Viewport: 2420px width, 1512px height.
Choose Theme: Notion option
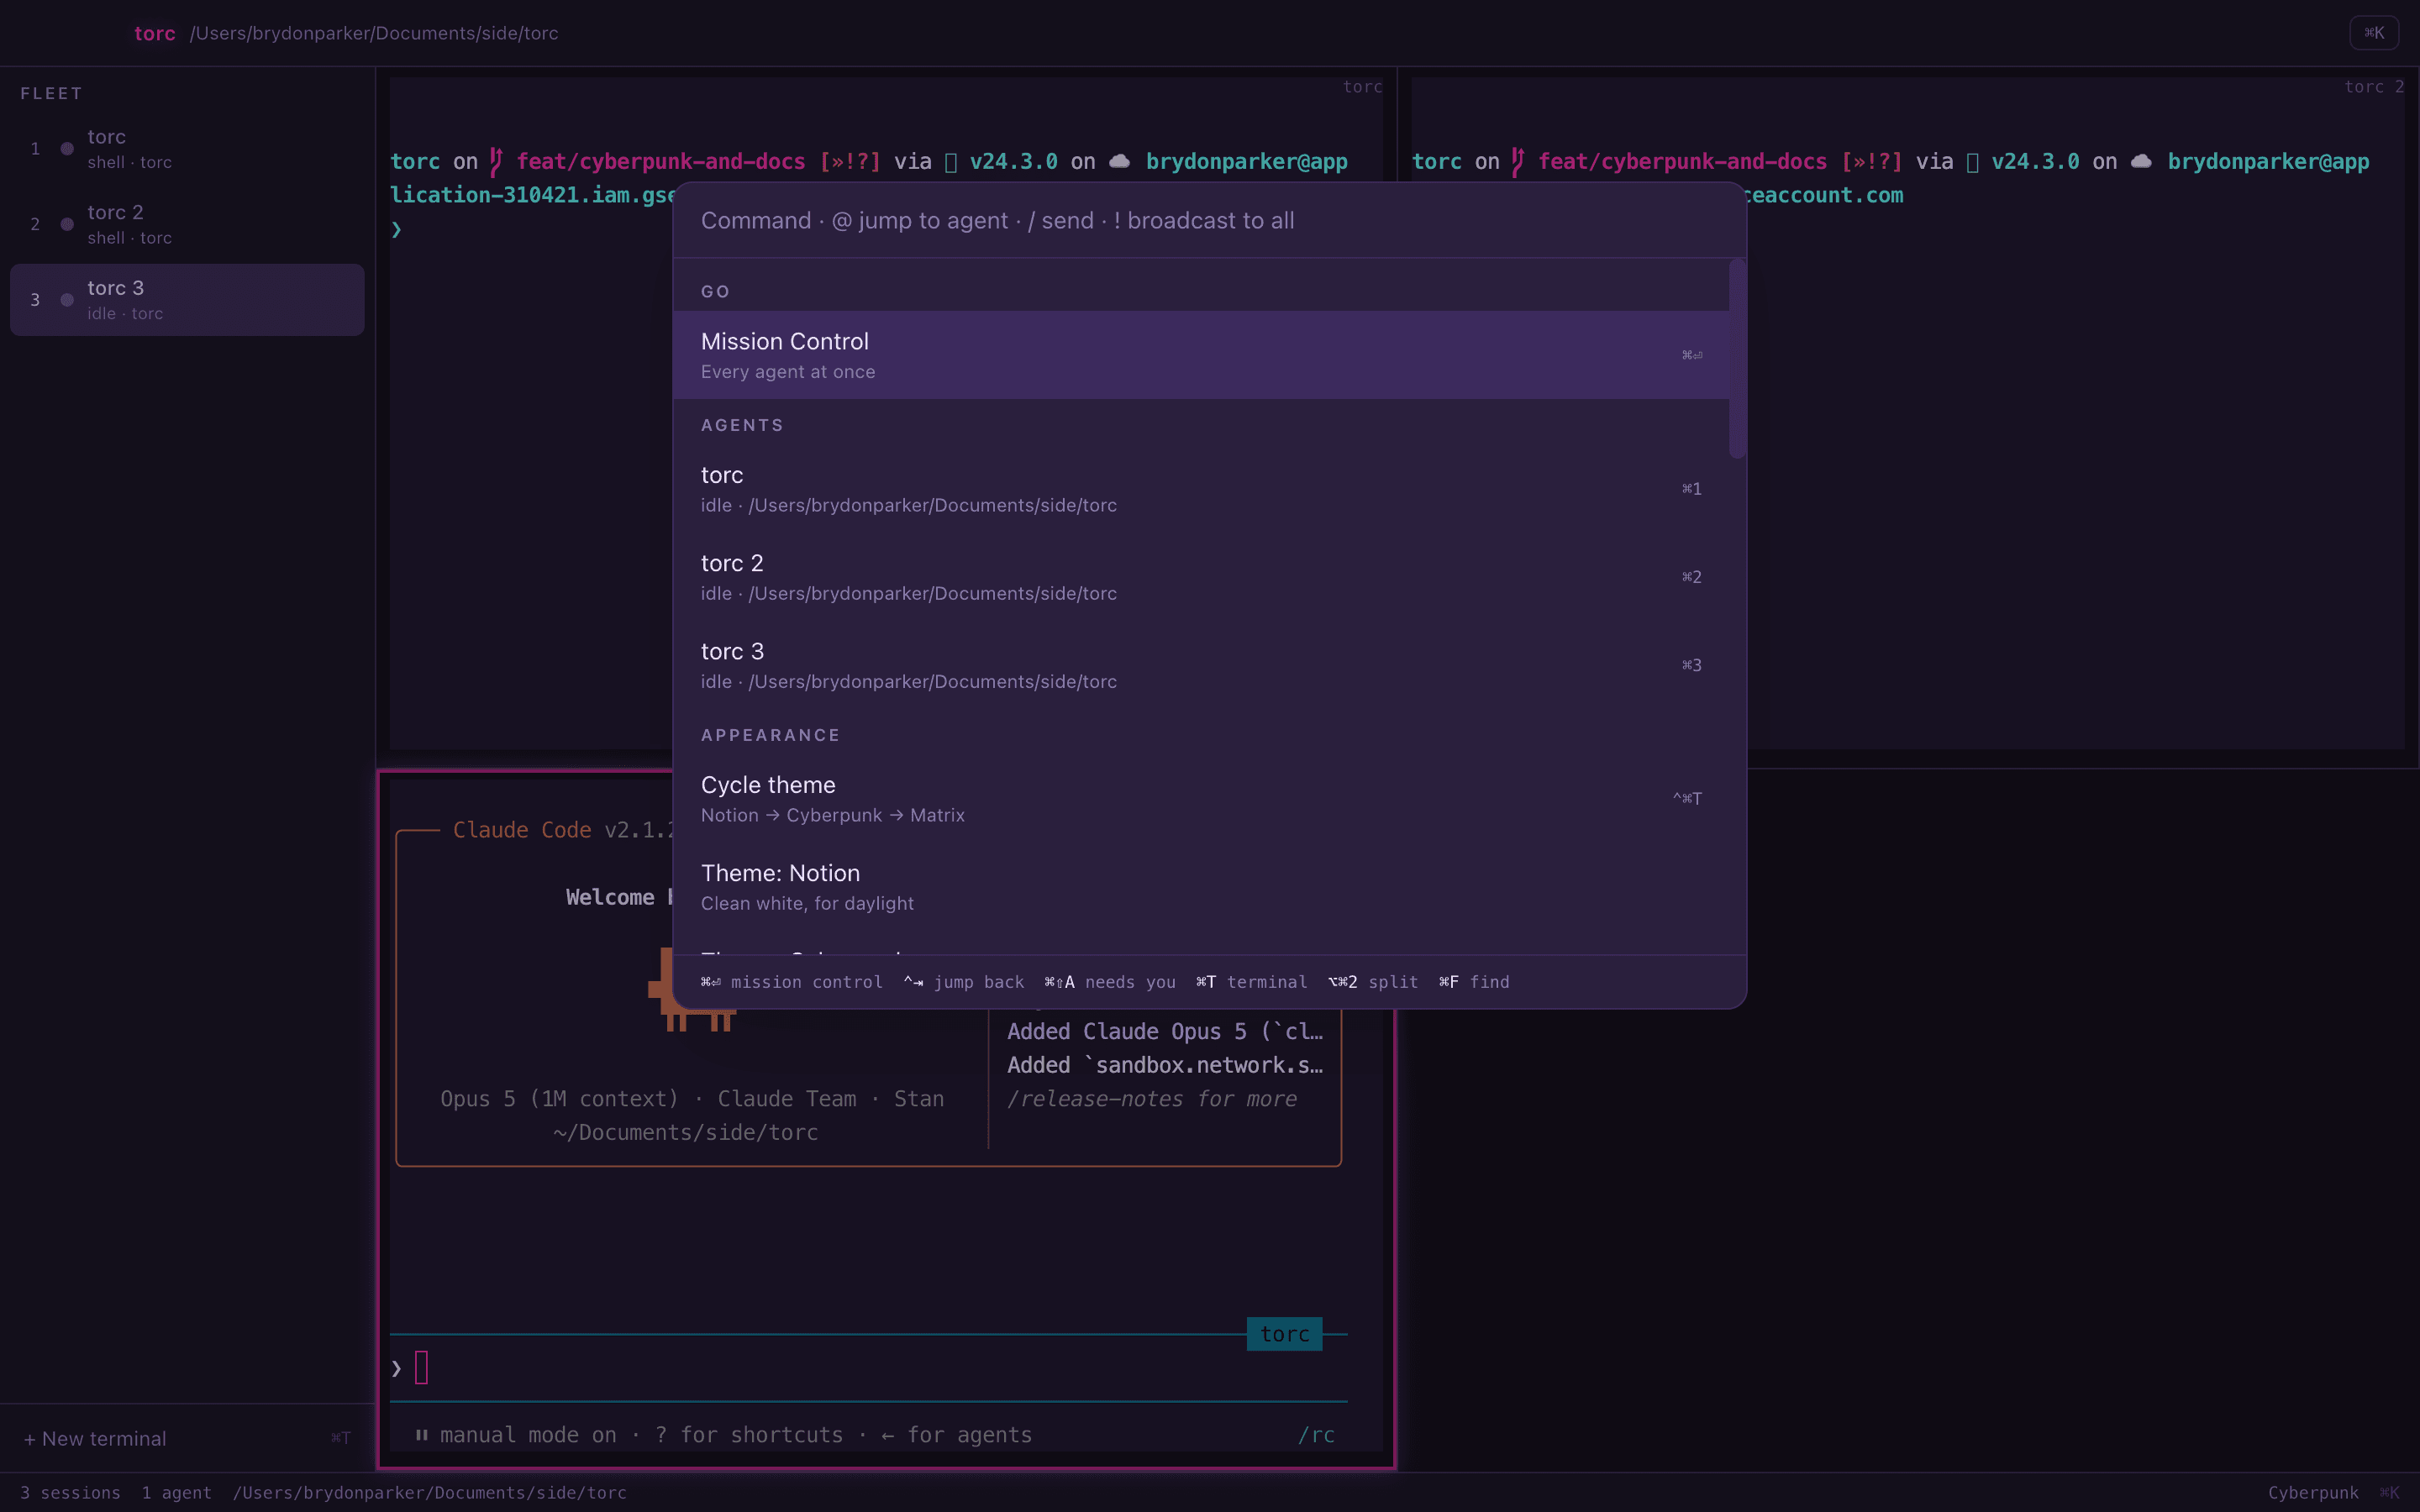coord(1201,887)
